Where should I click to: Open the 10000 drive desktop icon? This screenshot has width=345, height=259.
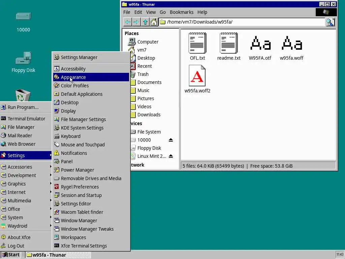(23, 16)
